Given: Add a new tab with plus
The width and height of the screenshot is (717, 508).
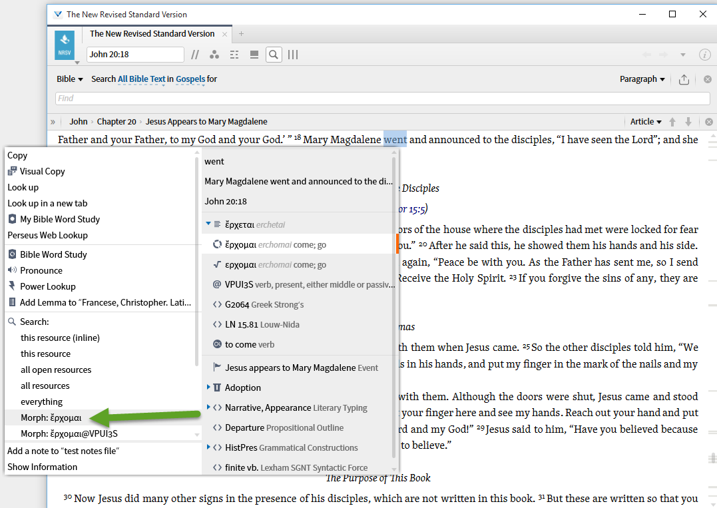Looking at the screenshot, I should click(x=241, y=34).
